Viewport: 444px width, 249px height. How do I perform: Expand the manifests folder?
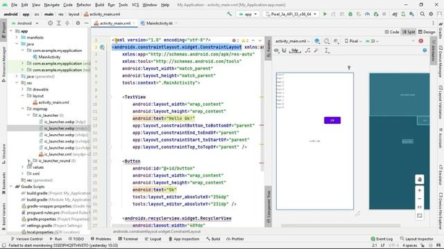tap(17, 37)
